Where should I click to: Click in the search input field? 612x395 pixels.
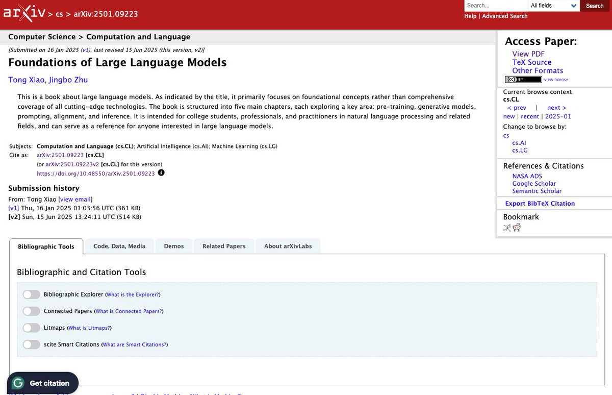(496, 6)
